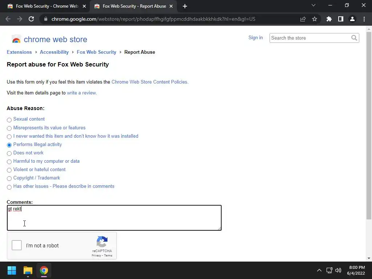372x279 pixels.
Task: Select Does not work radio button
Action: click(9, 154)
